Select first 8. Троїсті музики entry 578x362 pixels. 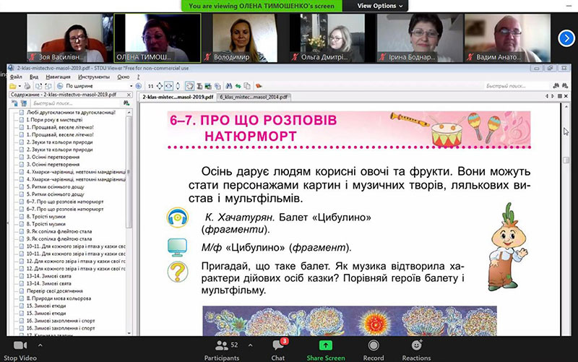46,216
